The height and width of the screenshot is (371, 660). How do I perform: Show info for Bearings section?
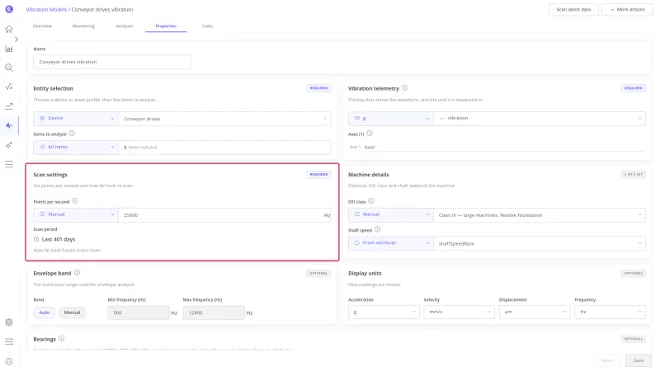point(61,339)
